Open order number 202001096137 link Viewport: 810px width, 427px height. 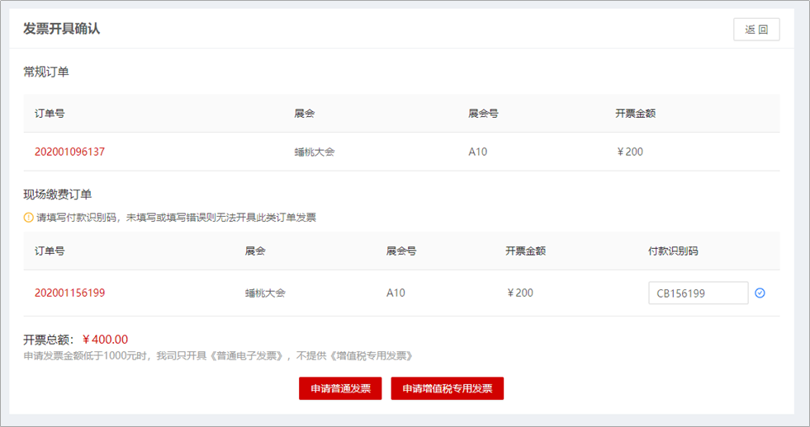pyautogui.click(x=69, y=152)
